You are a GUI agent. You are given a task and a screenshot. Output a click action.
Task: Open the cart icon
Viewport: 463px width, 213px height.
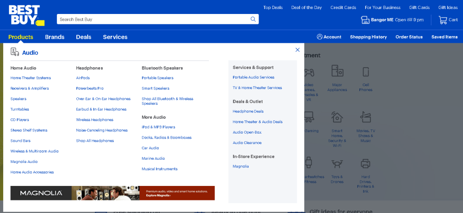pos(443,20)
